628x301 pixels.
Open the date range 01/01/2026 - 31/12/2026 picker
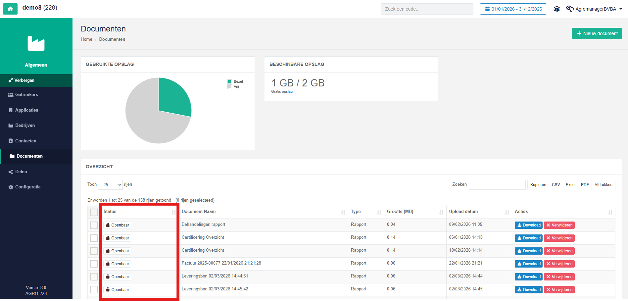tap(513, 9)
